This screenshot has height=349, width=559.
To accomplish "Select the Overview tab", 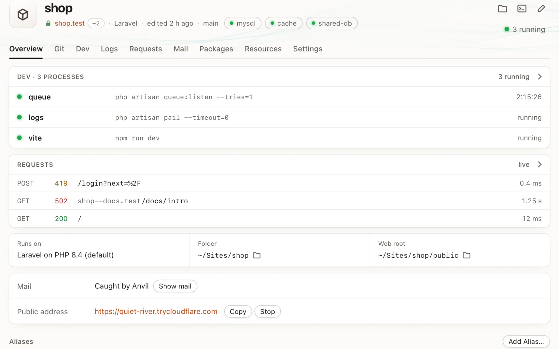I will (26, 49).
